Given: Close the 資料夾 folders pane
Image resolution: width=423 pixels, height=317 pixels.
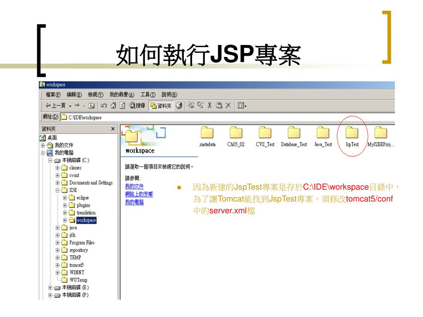Looking at the screenshot, I should (x=113, y=129).
